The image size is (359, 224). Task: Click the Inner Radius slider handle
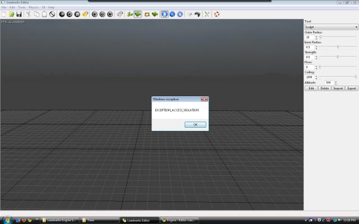338,47
